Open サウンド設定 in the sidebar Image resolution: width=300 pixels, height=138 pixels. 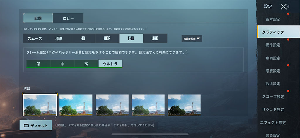tap(273, 110)
